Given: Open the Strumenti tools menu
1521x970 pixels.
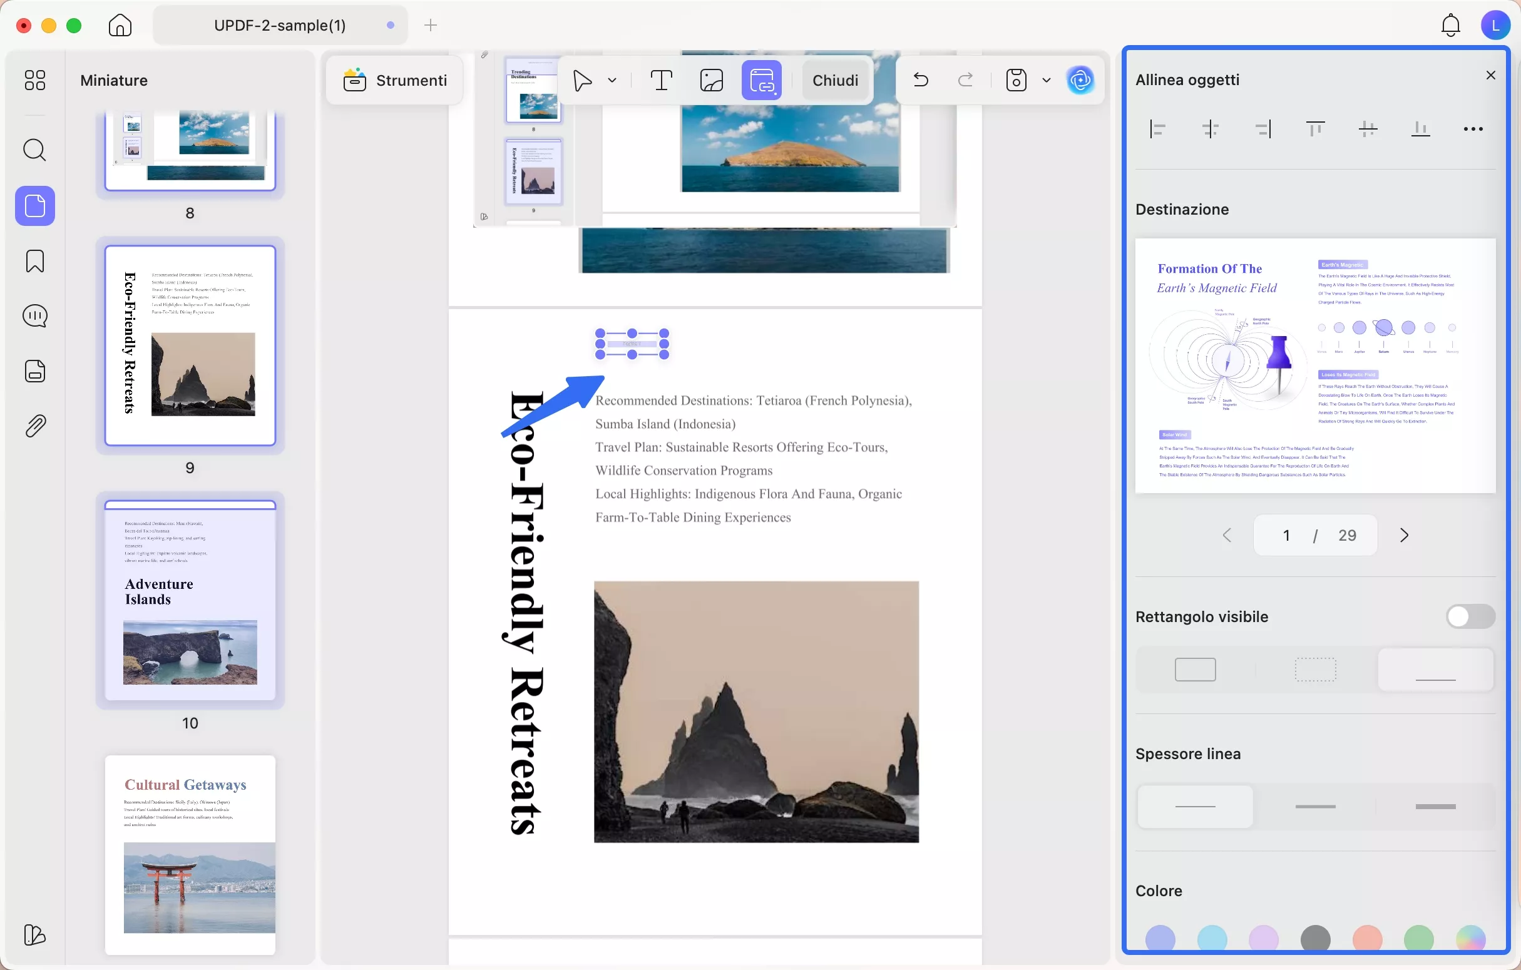Looking at the screenshot, I should 396,80.
